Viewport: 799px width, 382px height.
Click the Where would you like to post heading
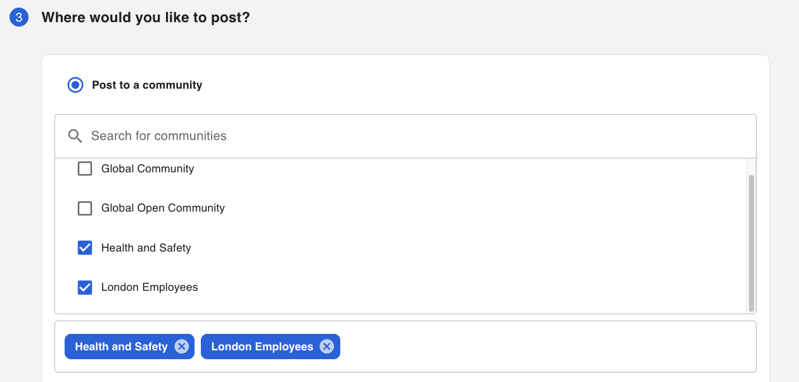[x=146, y=17]
